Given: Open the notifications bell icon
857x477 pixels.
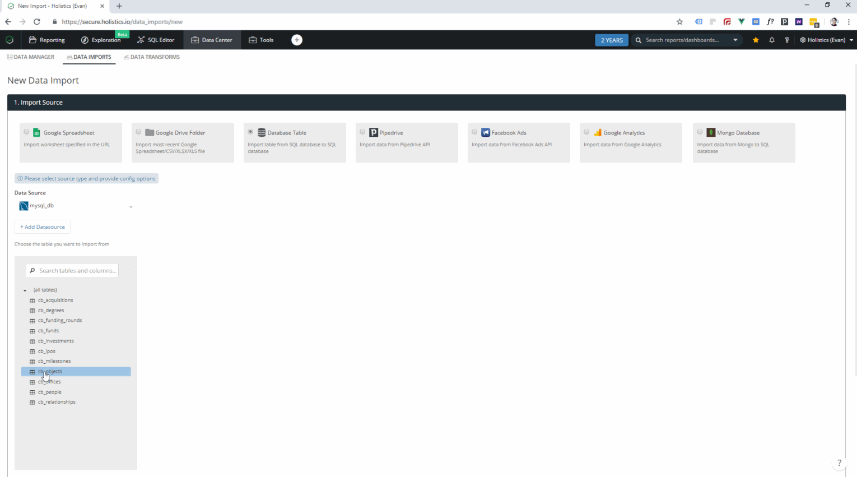Looking at the screenshot, I should pos(772,40).
